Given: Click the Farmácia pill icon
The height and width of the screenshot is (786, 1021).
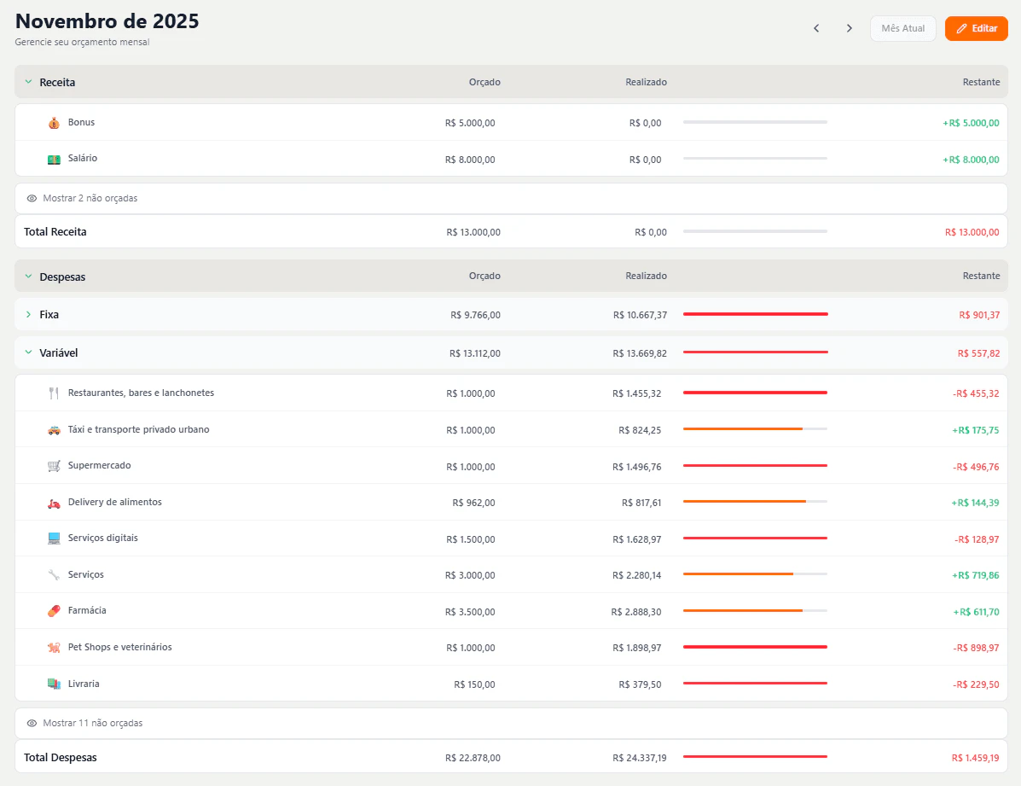Looking at the screenshot, I should [x=52, y=611].
